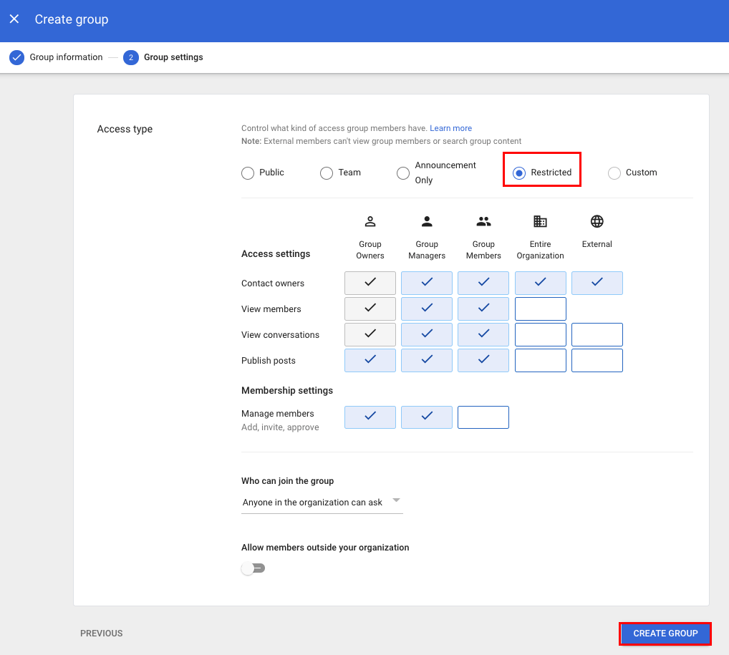729x655 pixels.
Task: Click Contact owners Group Owners locked checkbox
Action: (x=370, y=283)
